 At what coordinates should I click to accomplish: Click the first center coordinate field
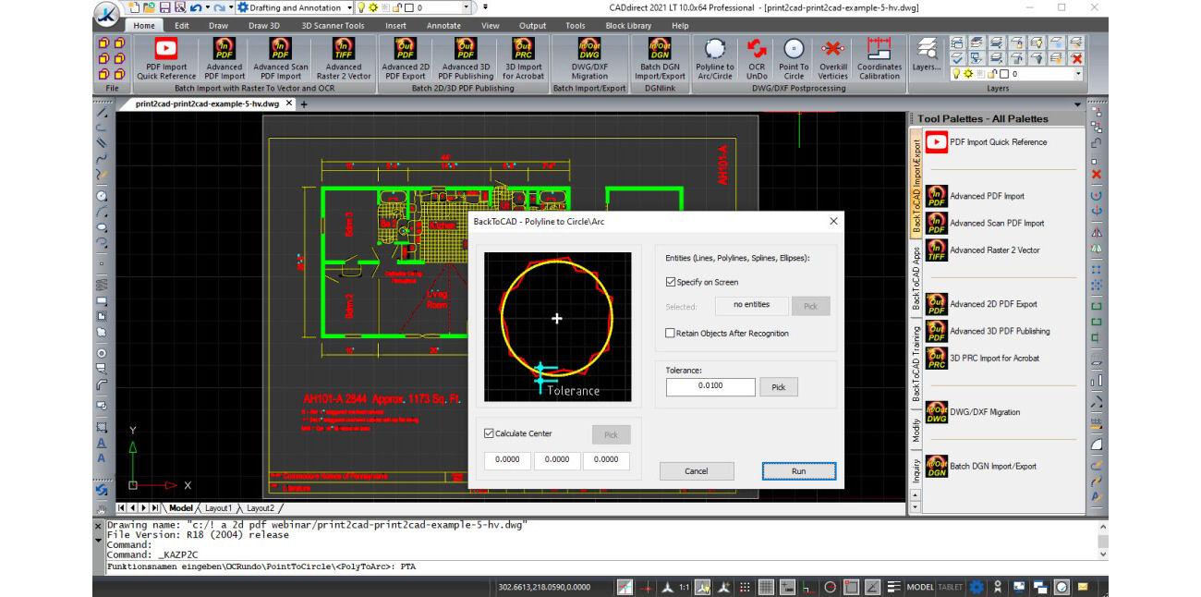click(507, 460)
